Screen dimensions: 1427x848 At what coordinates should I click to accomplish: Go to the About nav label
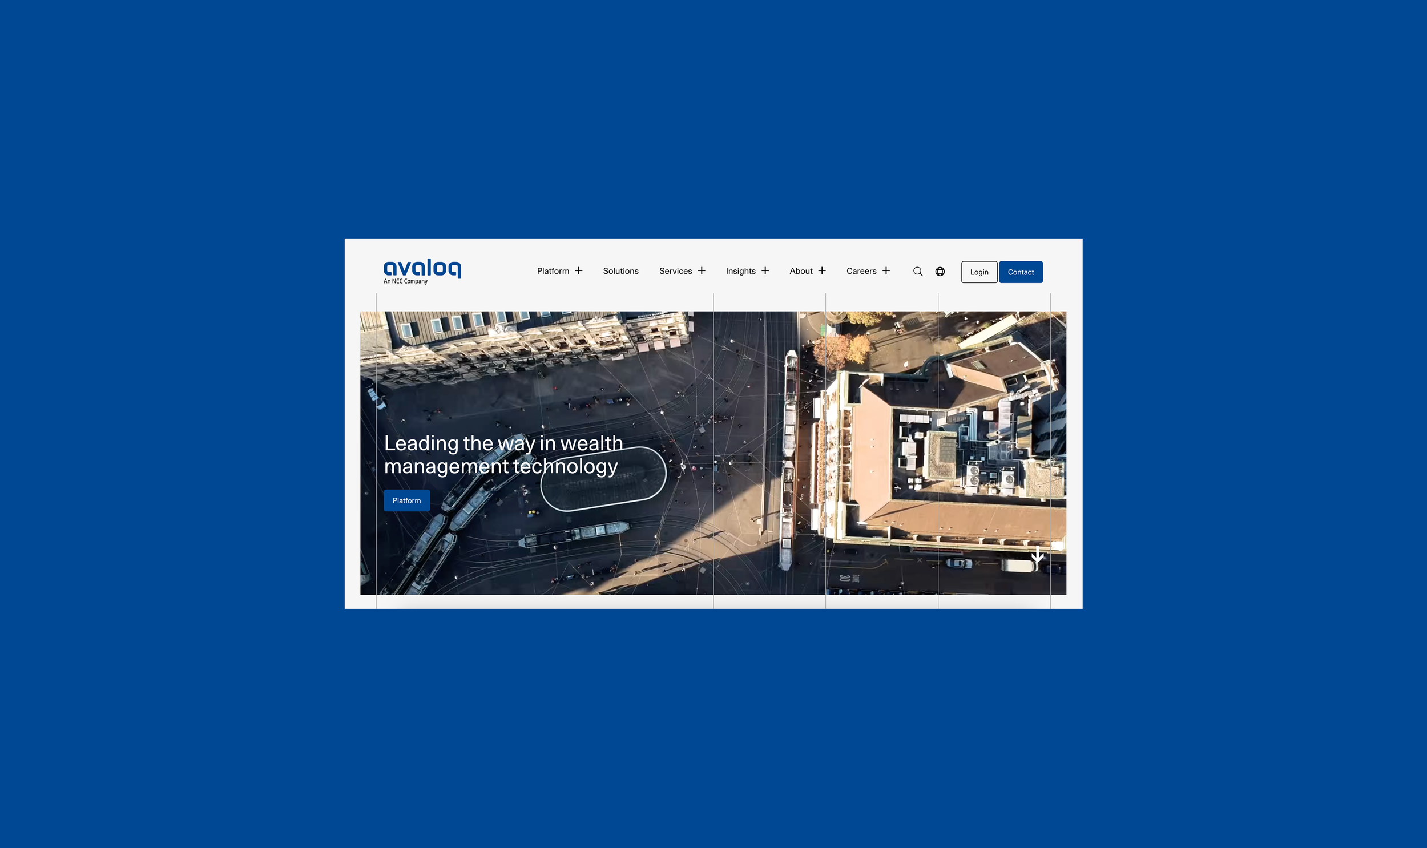801,271
